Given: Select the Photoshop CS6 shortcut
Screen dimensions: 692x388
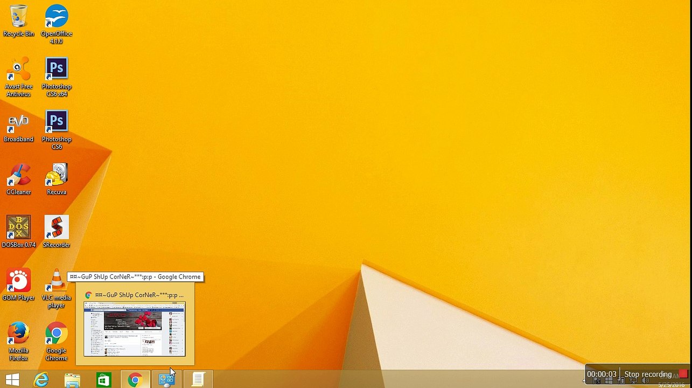Looking at the screenshot, I should 57,130.
